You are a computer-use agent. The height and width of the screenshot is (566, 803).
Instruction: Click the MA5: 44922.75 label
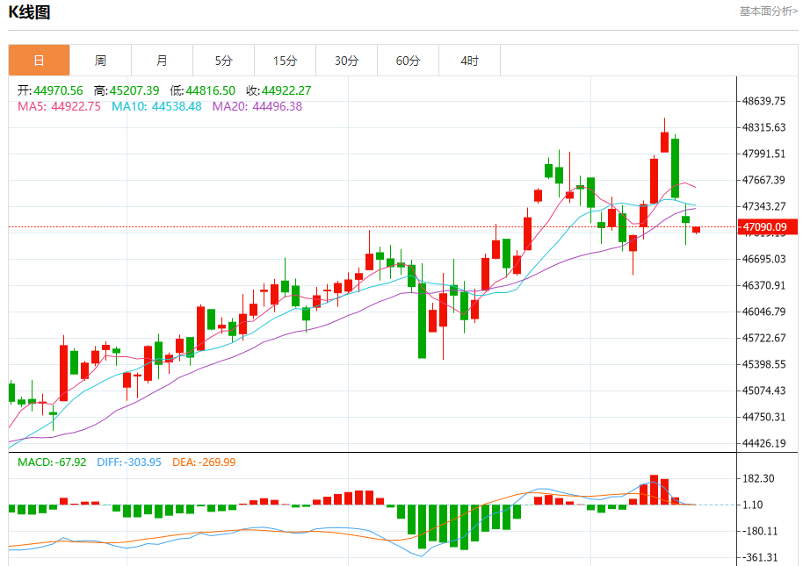tap(59, 106)
